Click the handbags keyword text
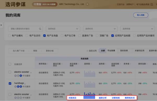Screen dimensions: 157x101 point(19,83)
